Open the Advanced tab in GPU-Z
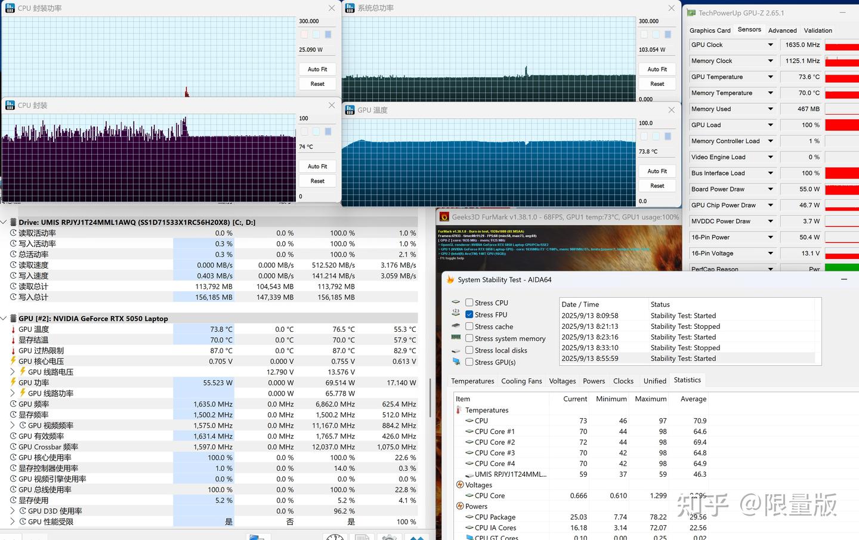859x540 pixels. pyautogui.click(x=782, y=30)
